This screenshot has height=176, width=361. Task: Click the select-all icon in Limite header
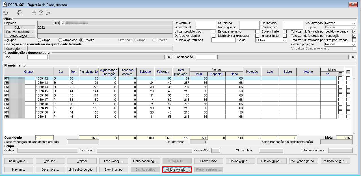(340, 74)
